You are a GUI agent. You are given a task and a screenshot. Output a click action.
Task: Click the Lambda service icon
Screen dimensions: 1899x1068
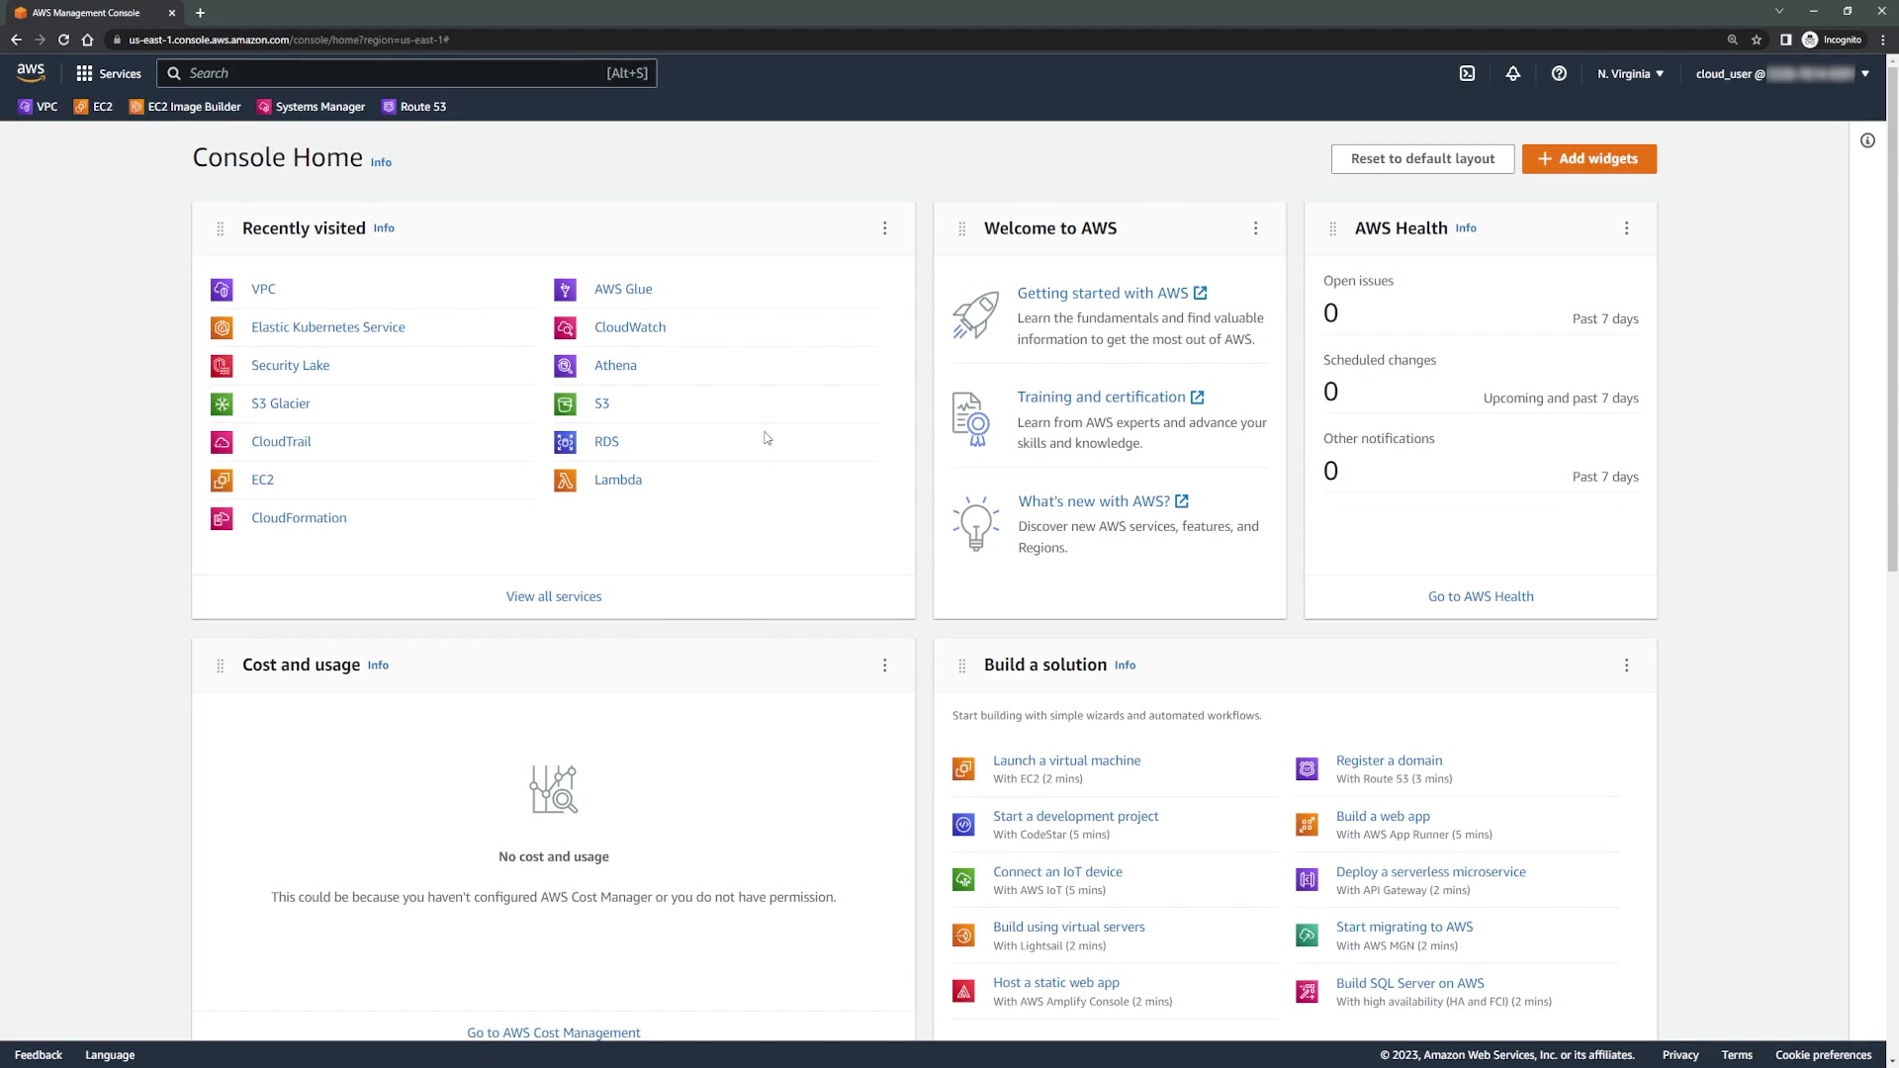click(x=565, y=481)
